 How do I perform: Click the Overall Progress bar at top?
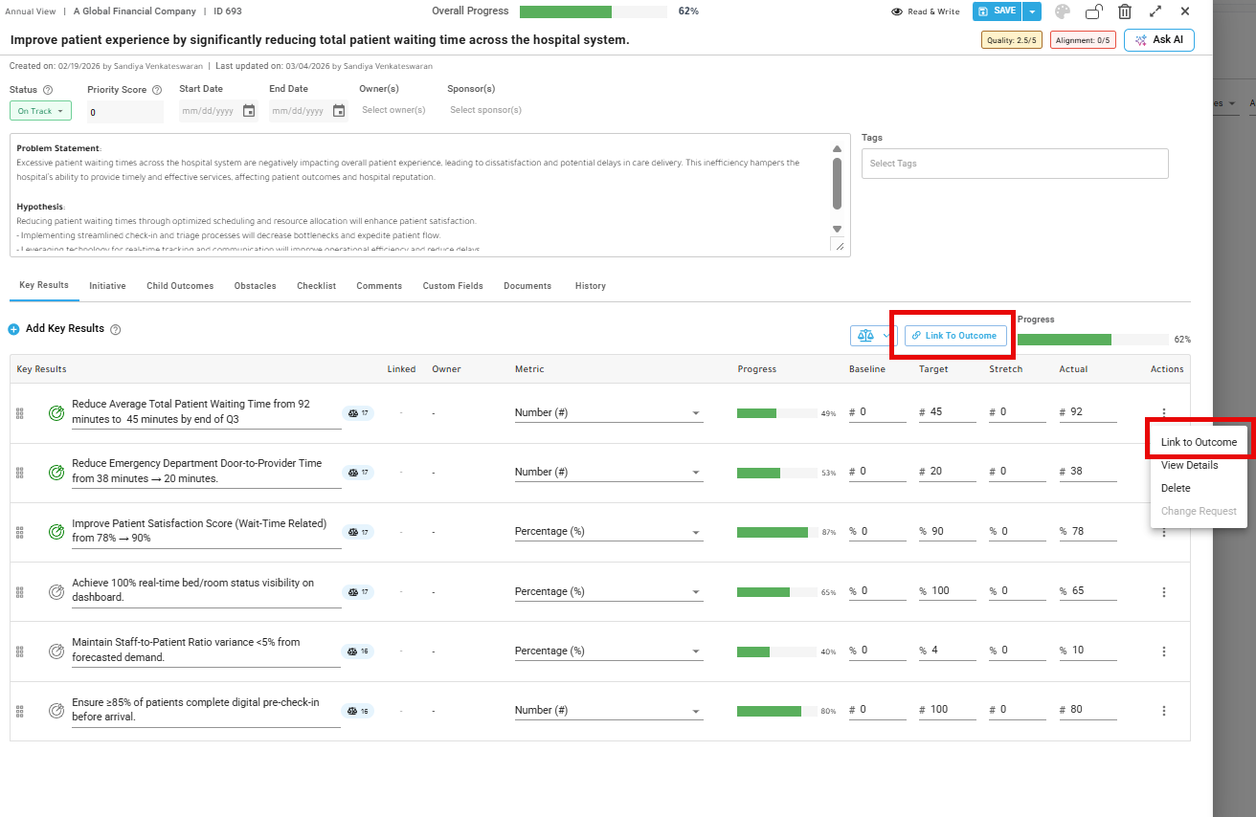[594, 11]
